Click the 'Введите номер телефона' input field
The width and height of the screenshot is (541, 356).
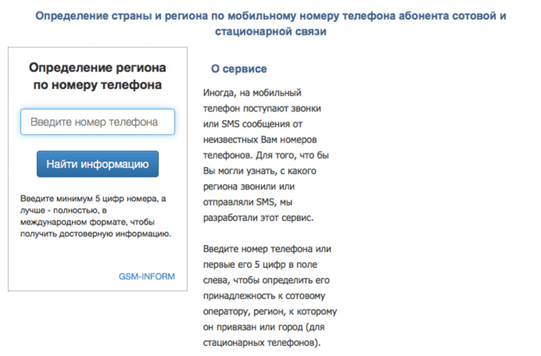pyautogui.click(x=98, y=122)
